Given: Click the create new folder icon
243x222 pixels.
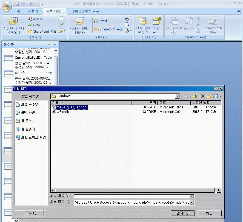Looking at the screenshot, I should point(209,96).
